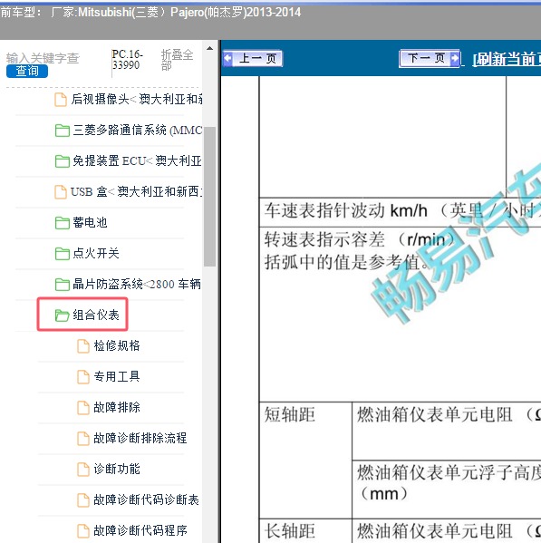Click the 长轴距 table cell
The image size is (541, 543).
(x=305, y=531)
